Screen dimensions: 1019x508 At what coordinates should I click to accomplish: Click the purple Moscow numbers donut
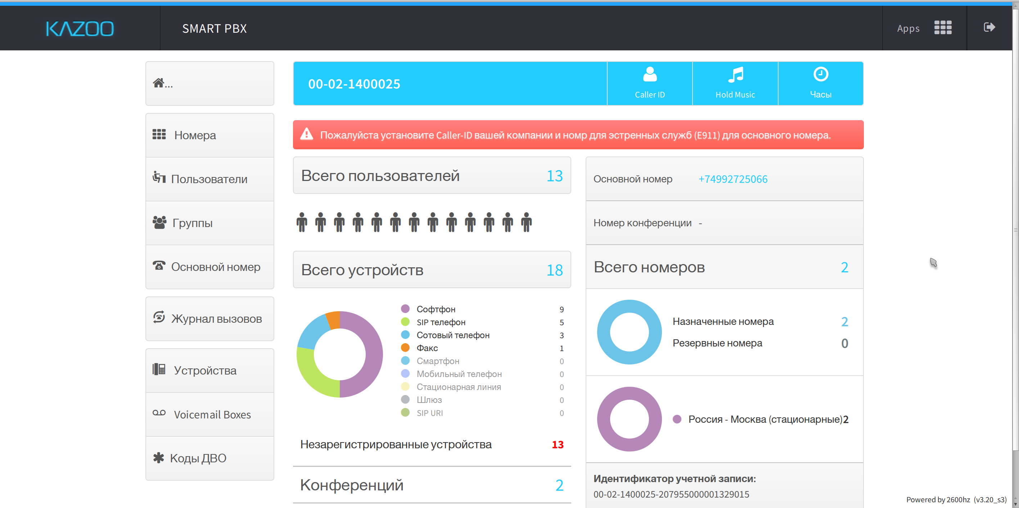click(629, 419)
